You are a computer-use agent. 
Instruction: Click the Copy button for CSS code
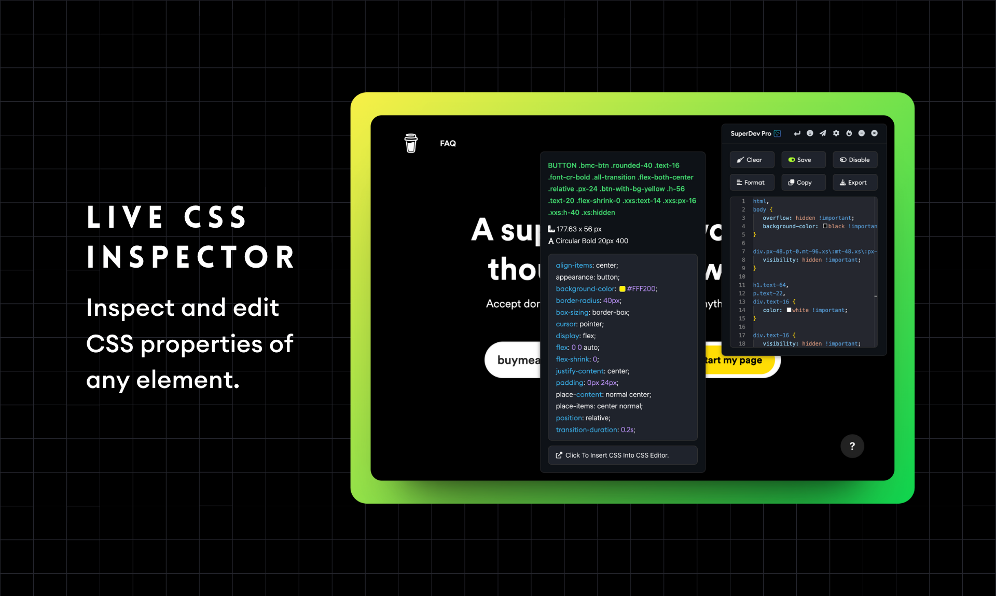(x=801, y=183)
